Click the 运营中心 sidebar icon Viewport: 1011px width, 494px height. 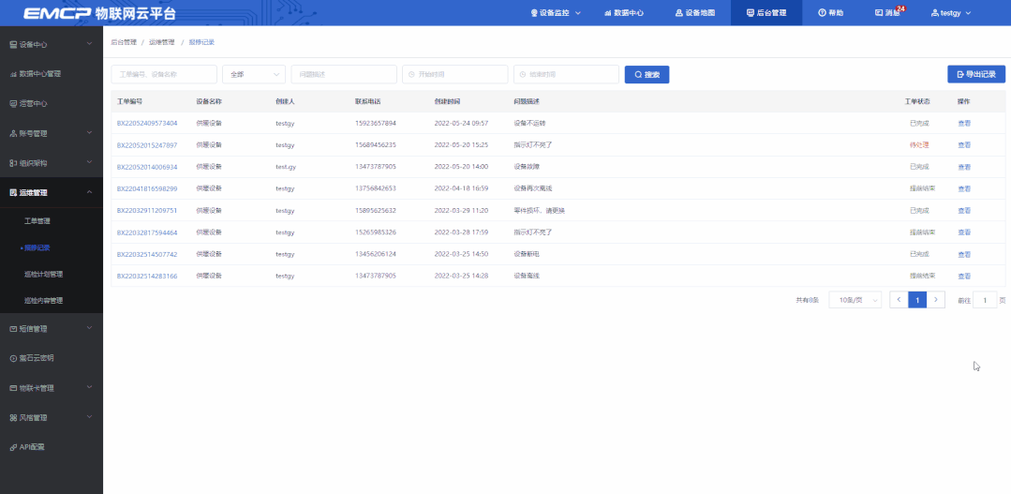tap(13, 104)
